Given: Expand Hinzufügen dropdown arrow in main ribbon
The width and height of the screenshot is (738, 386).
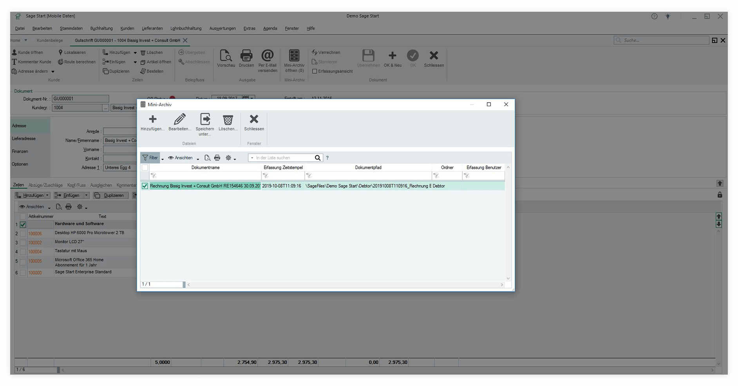Looking at the screenshot, I should pyautogui.click(x=135, y=53).
